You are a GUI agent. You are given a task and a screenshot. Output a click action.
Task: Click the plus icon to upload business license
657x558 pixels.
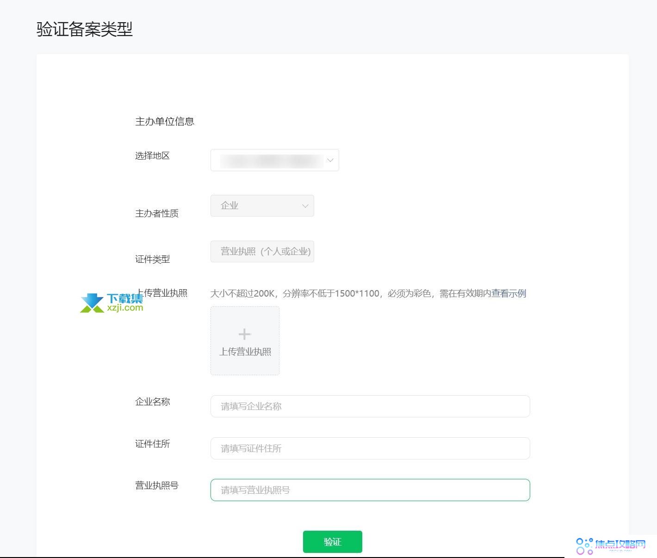(244, 334)
